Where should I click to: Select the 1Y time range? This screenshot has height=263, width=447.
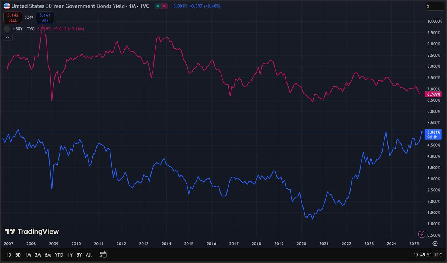click(70, 255)
